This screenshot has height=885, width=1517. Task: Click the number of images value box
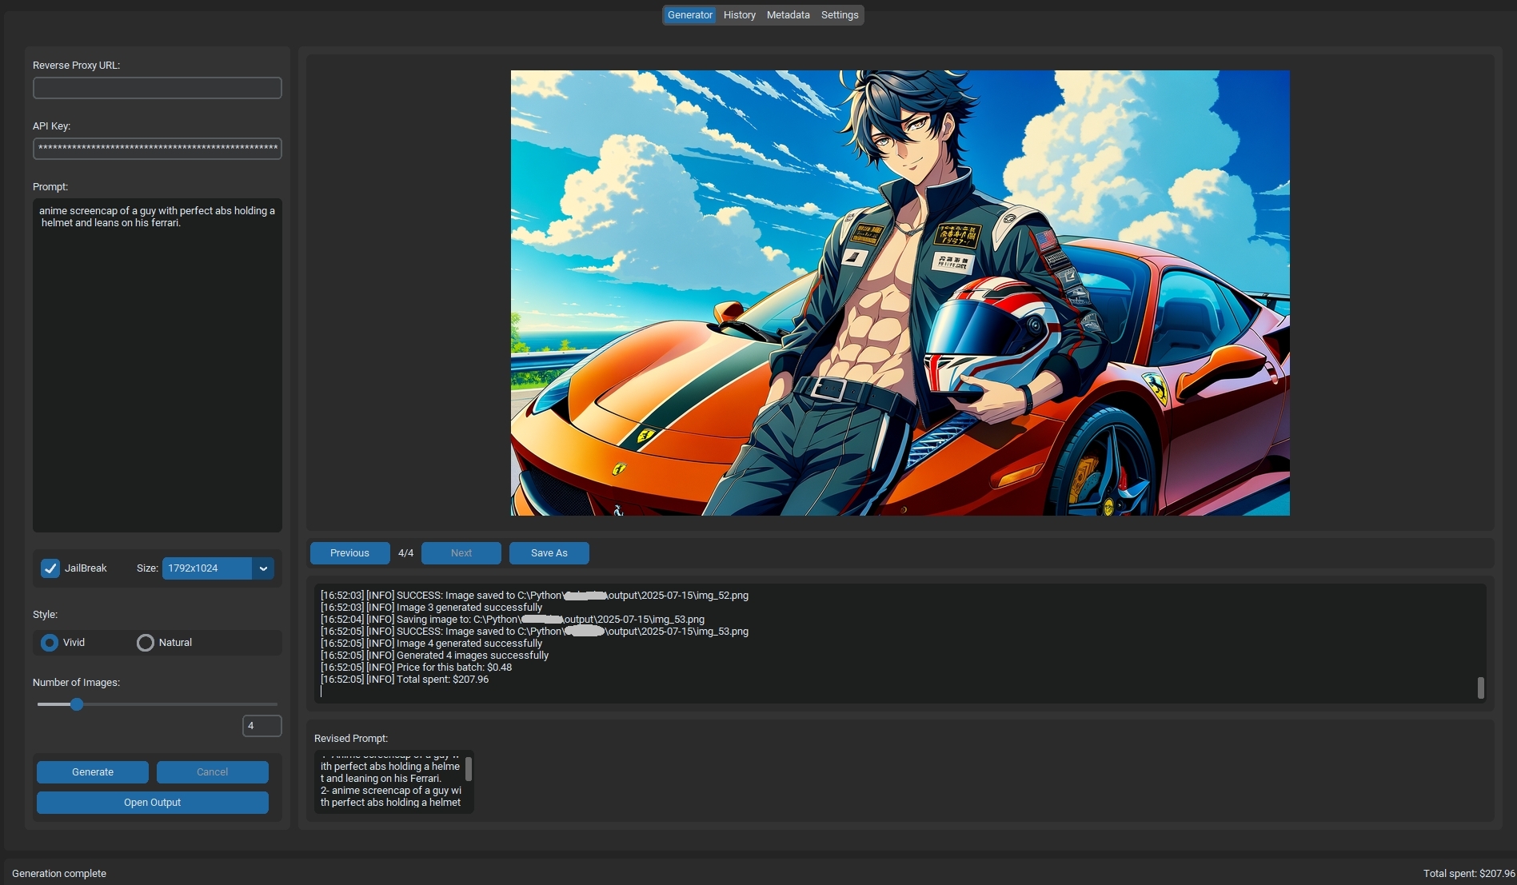coord(261,726)
